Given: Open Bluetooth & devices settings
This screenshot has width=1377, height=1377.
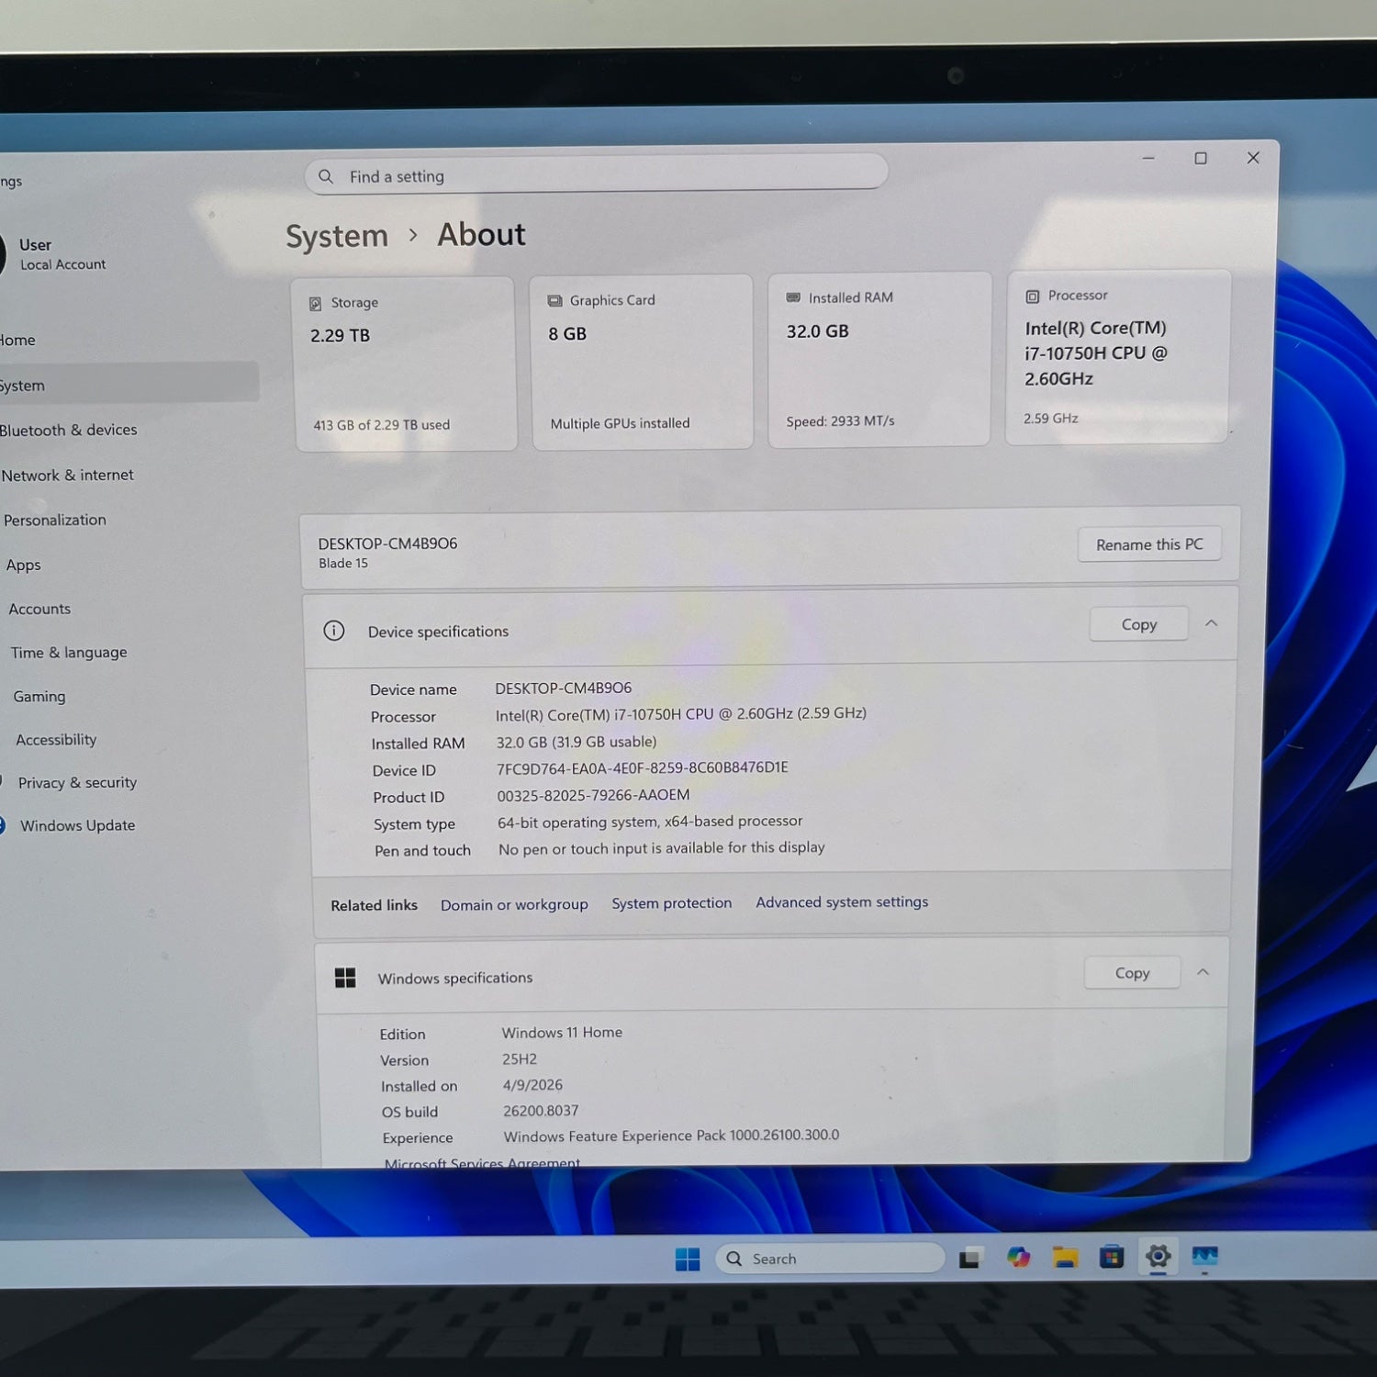Looking at the screenshot, I should (x=69, y=431).
